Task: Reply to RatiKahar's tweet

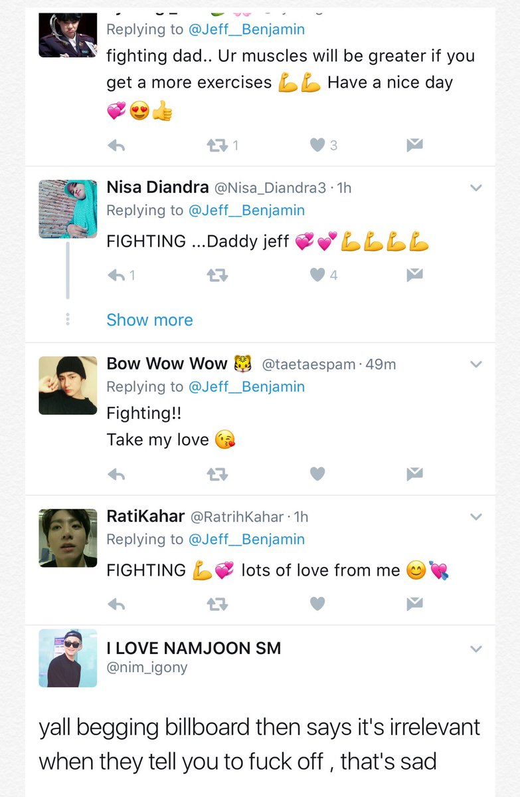Action: point(116,604)
